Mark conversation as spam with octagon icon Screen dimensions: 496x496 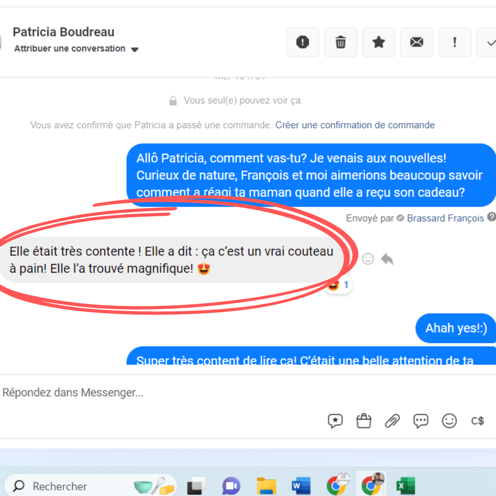pyautogui.click(x=302, y=42)
